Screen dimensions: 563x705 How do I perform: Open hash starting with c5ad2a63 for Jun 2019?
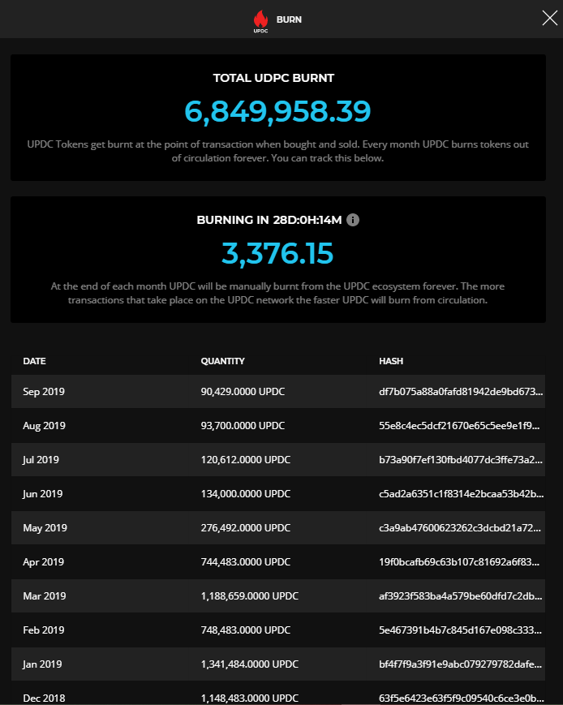461,494
